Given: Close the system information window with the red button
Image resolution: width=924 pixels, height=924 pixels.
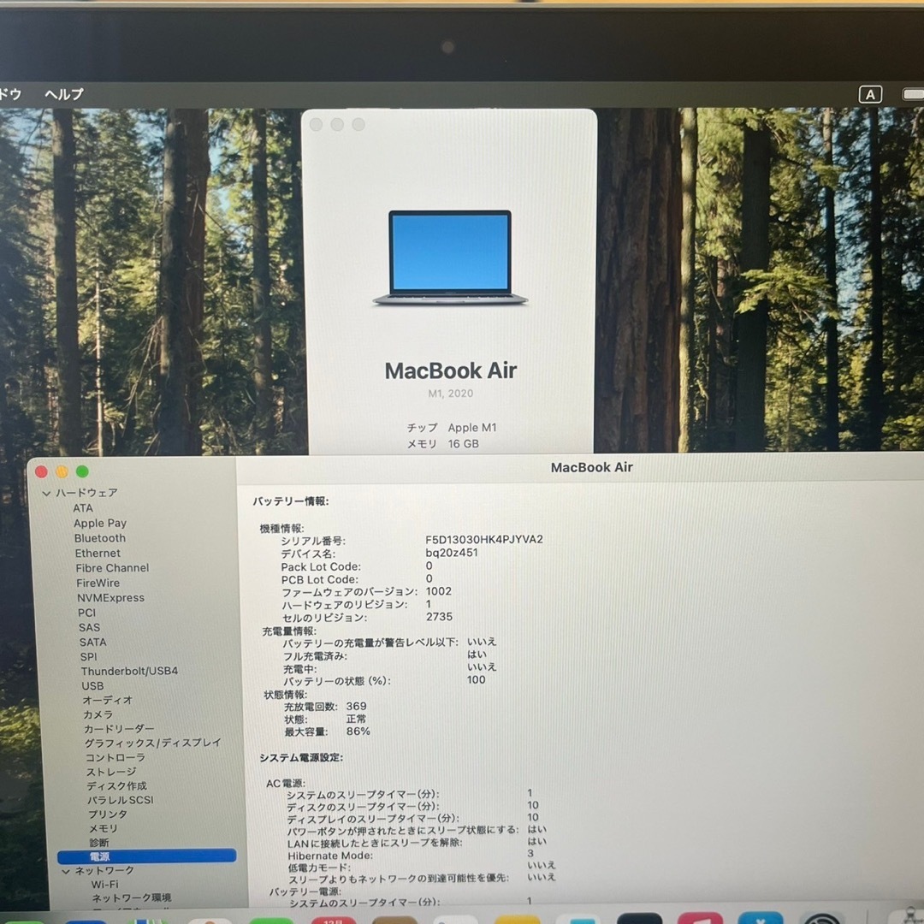Looking at the screenshot, I should coord(41,471).
